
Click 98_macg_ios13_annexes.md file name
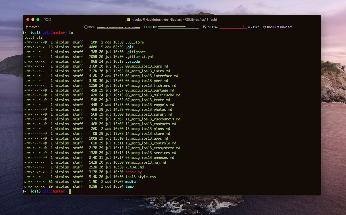(150, 158)
